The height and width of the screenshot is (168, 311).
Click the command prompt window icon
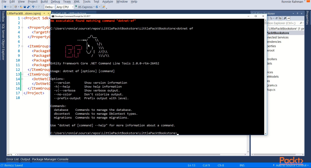click(x=53, y=16)
